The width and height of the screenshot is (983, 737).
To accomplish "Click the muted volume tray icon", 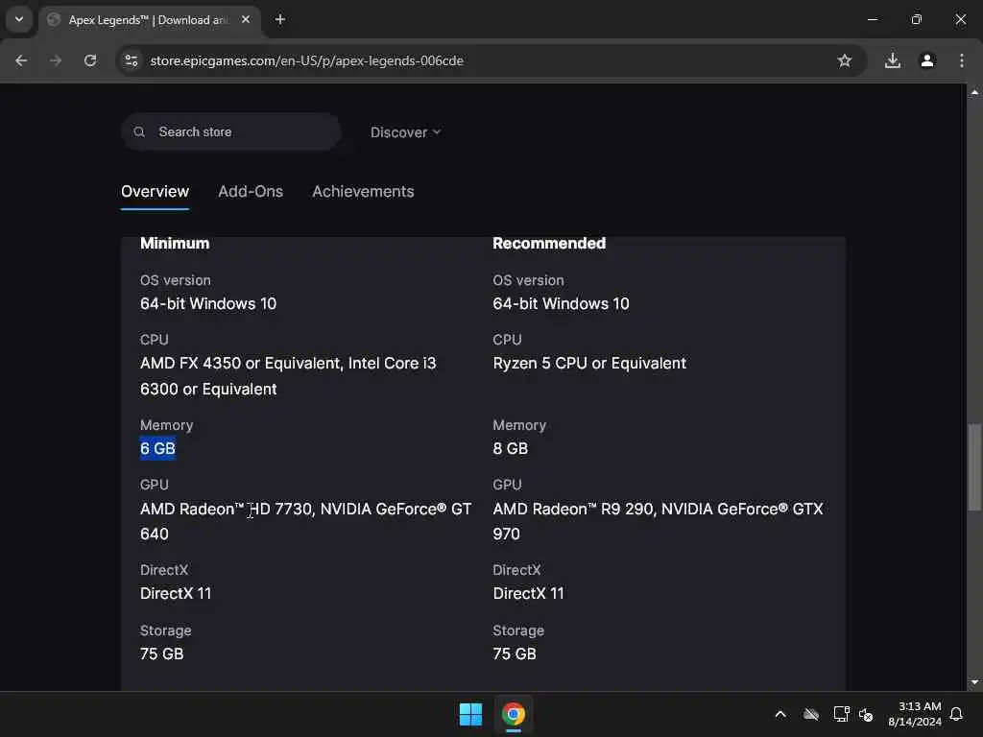I will pyautogui.click(x=866, y=714).
